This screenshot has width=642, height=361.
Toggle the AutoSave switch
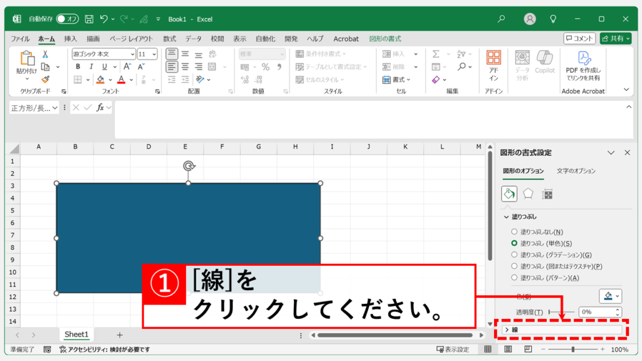(x=68, y=19)
